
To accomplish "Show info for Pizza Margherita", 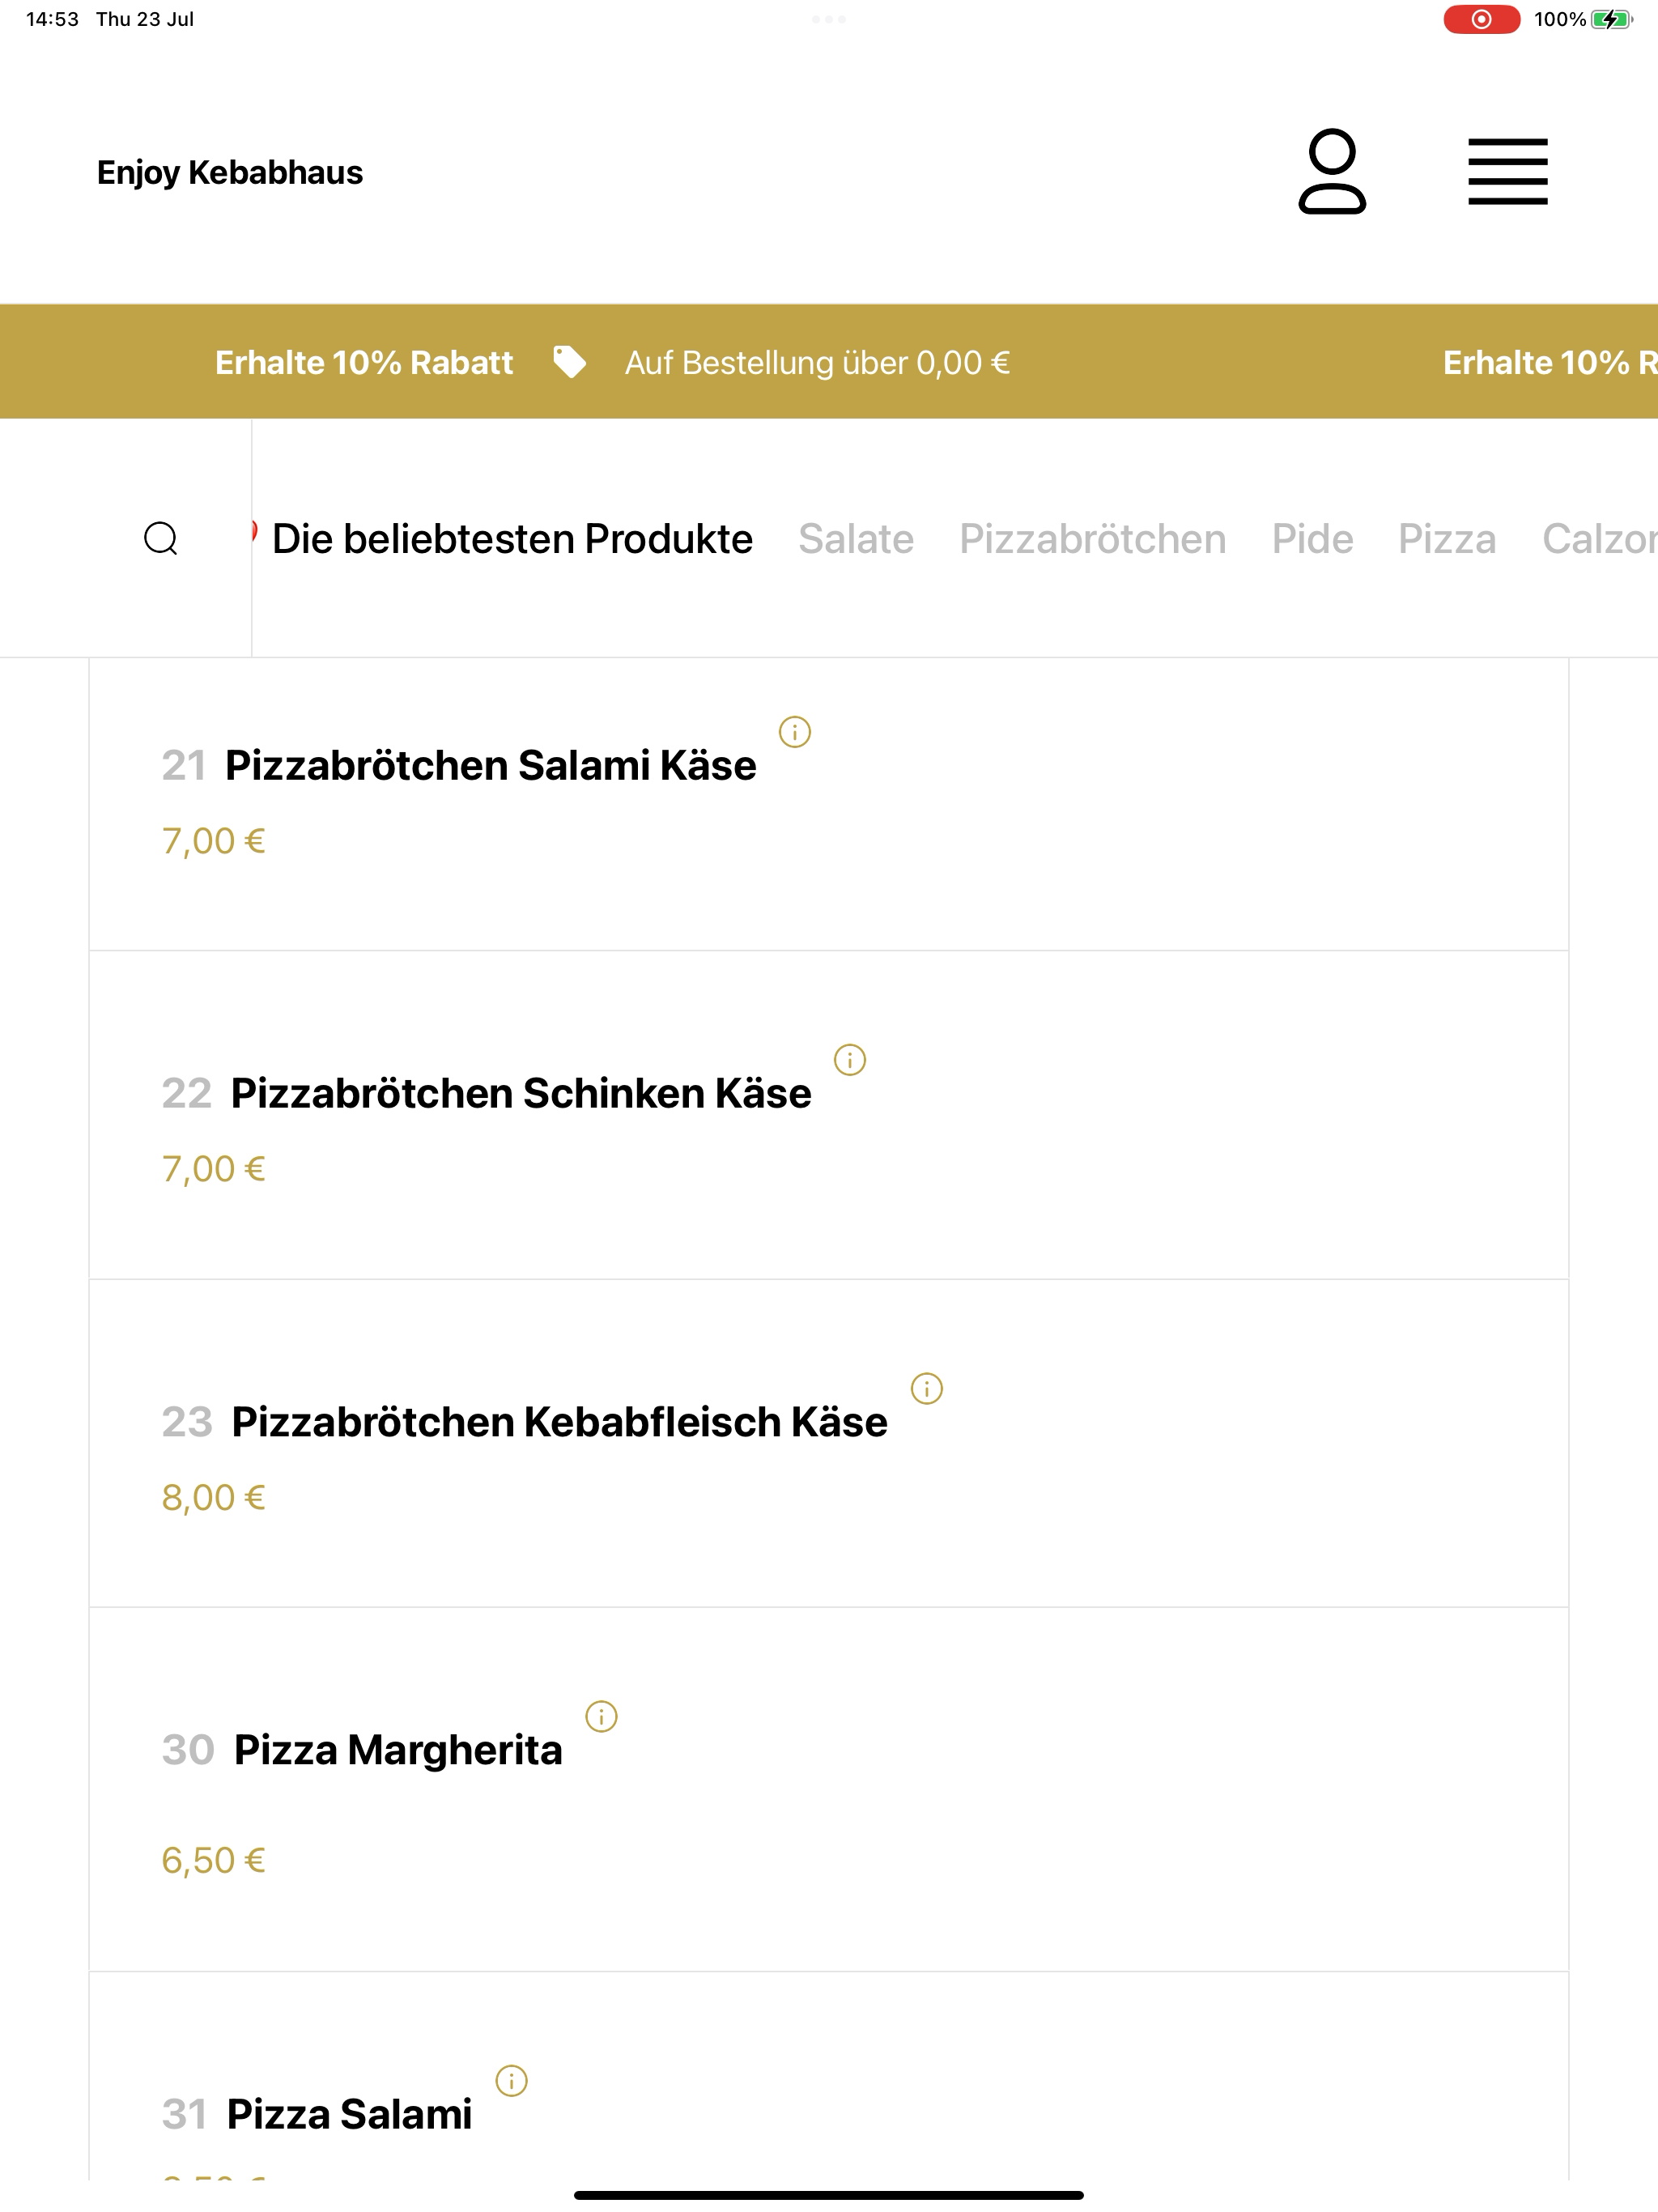I will [601, 1716].
